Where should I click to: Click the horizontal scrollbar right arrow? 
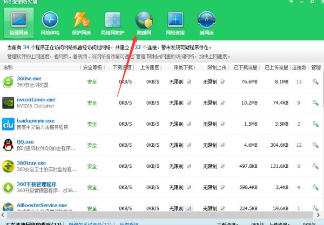pyautogui.click(x=318, y=215)
